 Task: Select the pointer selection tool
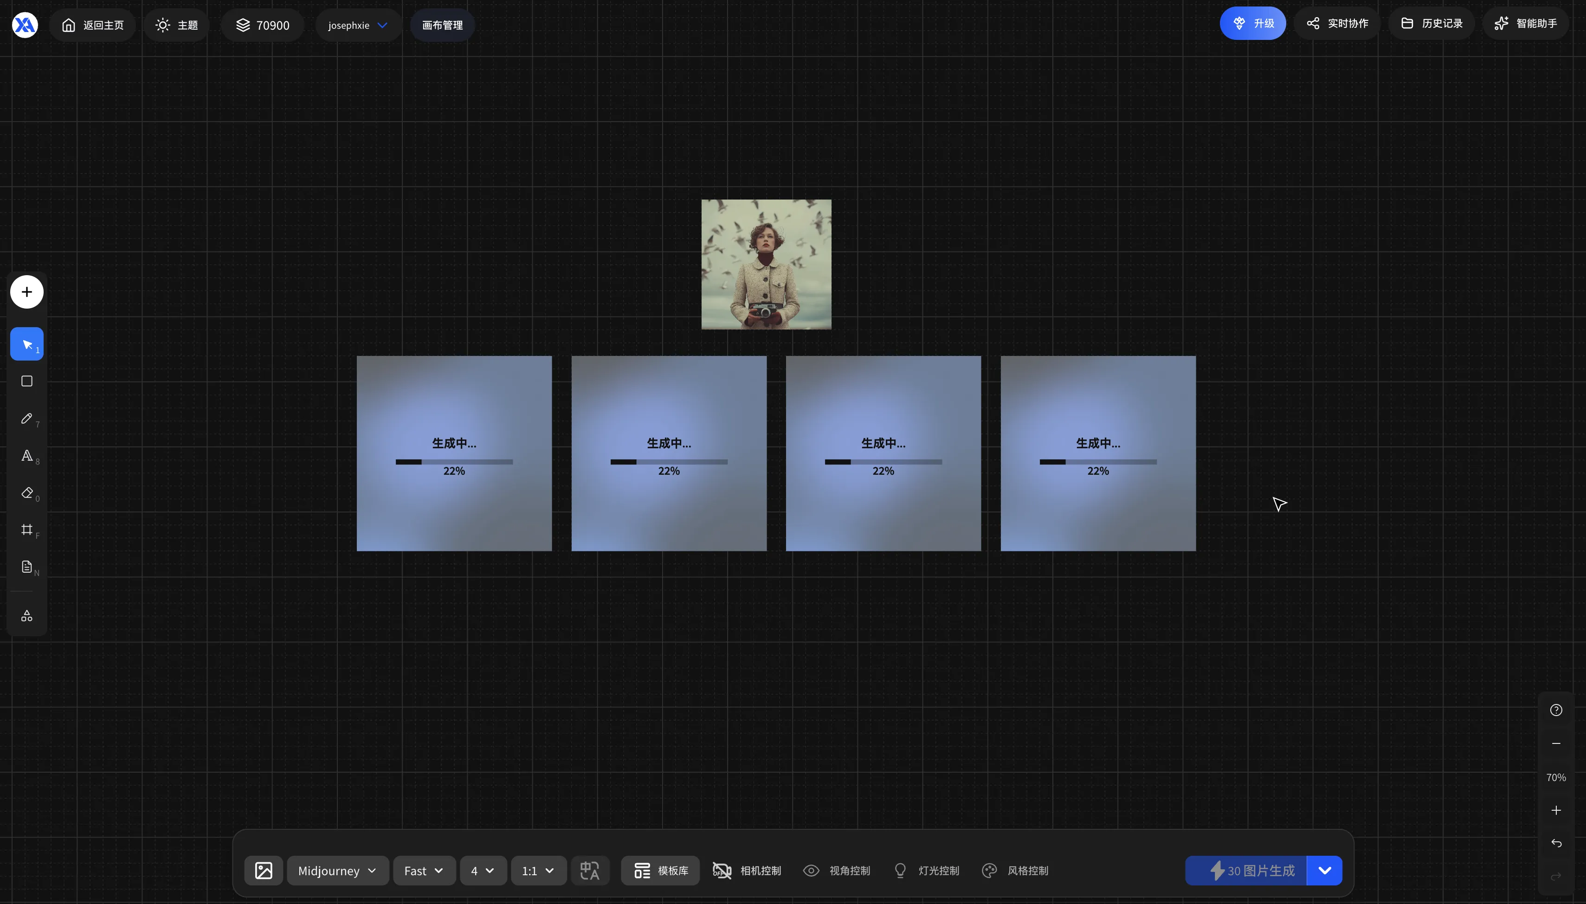click(x=27, y=344)
